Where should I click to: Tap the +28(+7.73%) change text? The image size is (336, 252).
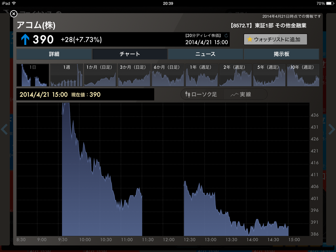(x=81, y=40)
